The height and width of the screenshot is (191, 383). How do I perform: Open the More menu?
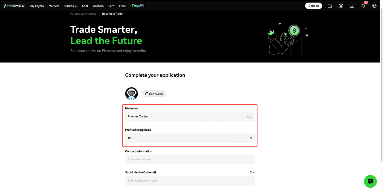coord(122,6)
